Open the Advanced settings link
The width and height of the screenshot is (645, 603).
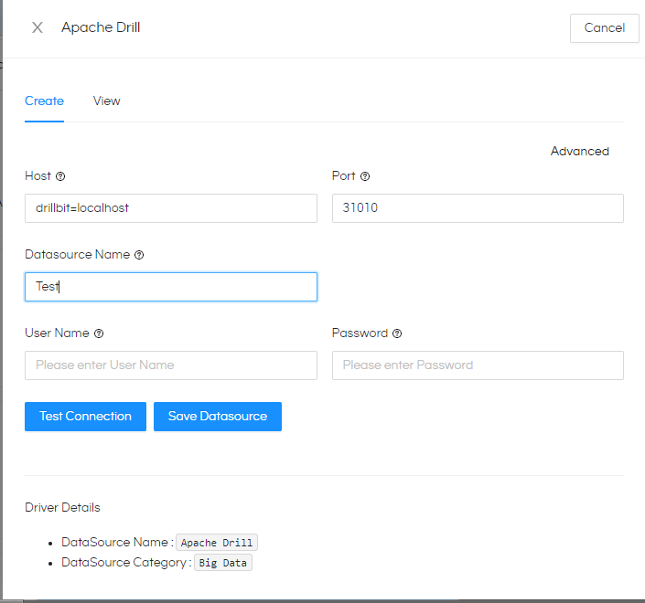coord(580,151)
